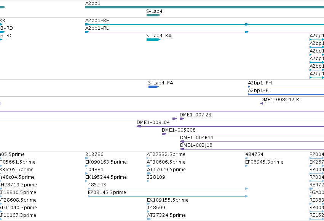
Task: Click the AT18810.5prime EST label
Action: pos(18,192)
